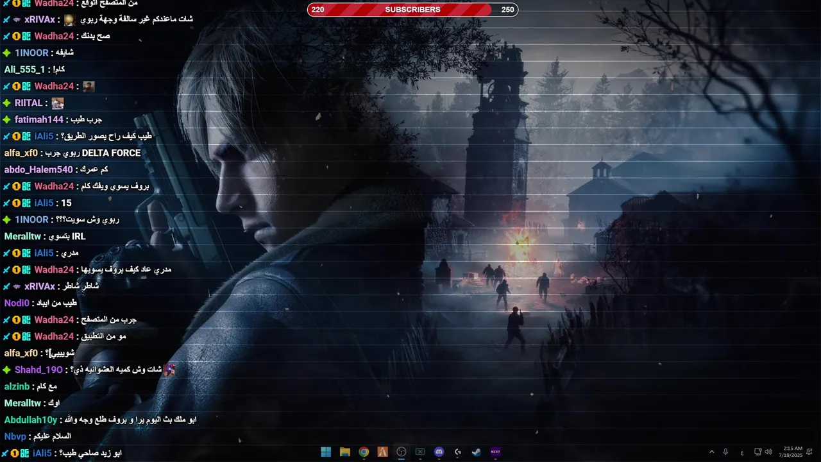Click the 220 count on the goal bar
Image resolution: width=821 pixels, height=462 pixels.
tap(317, 10)
